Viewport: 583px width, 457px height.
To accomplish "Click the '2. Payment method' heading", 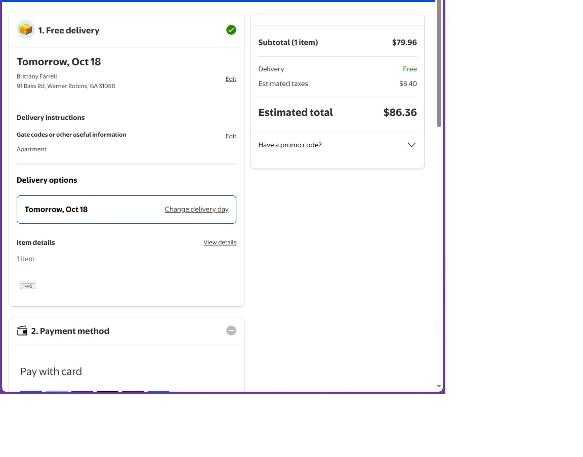I will (x=70, y=331).
